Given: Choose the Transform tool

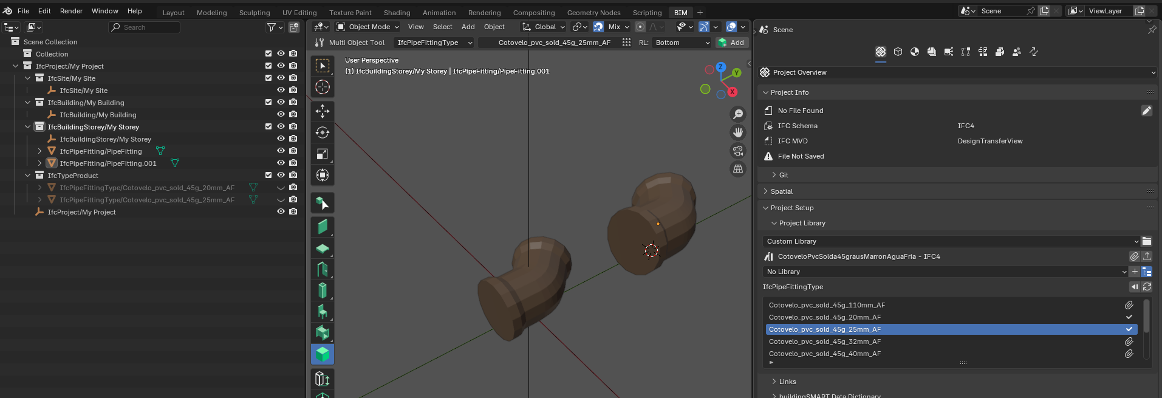Looking at the screenshot, I should click(323, 175).
